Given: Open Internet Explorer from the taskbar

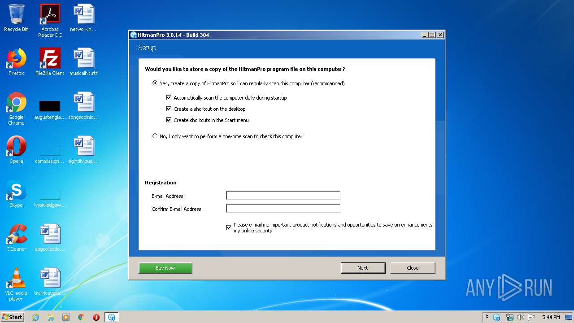Looking at the screenshot, I should 35,317.
